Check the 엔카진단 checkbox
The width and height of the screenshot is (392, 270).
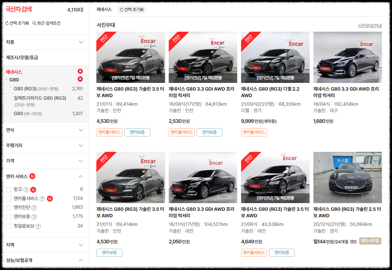9,208
